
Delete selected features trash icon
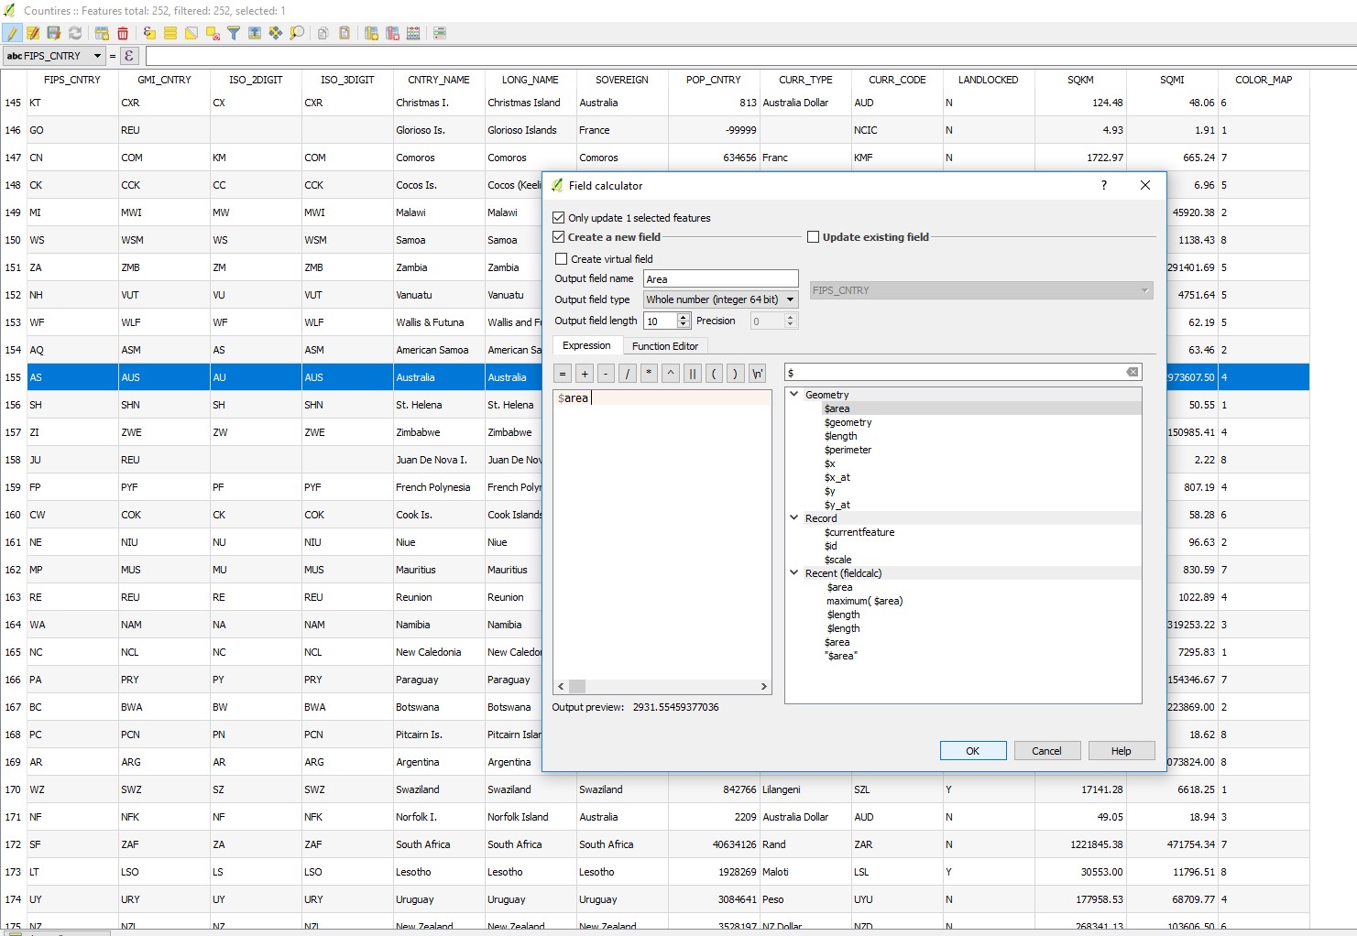[x=123, y=33]
